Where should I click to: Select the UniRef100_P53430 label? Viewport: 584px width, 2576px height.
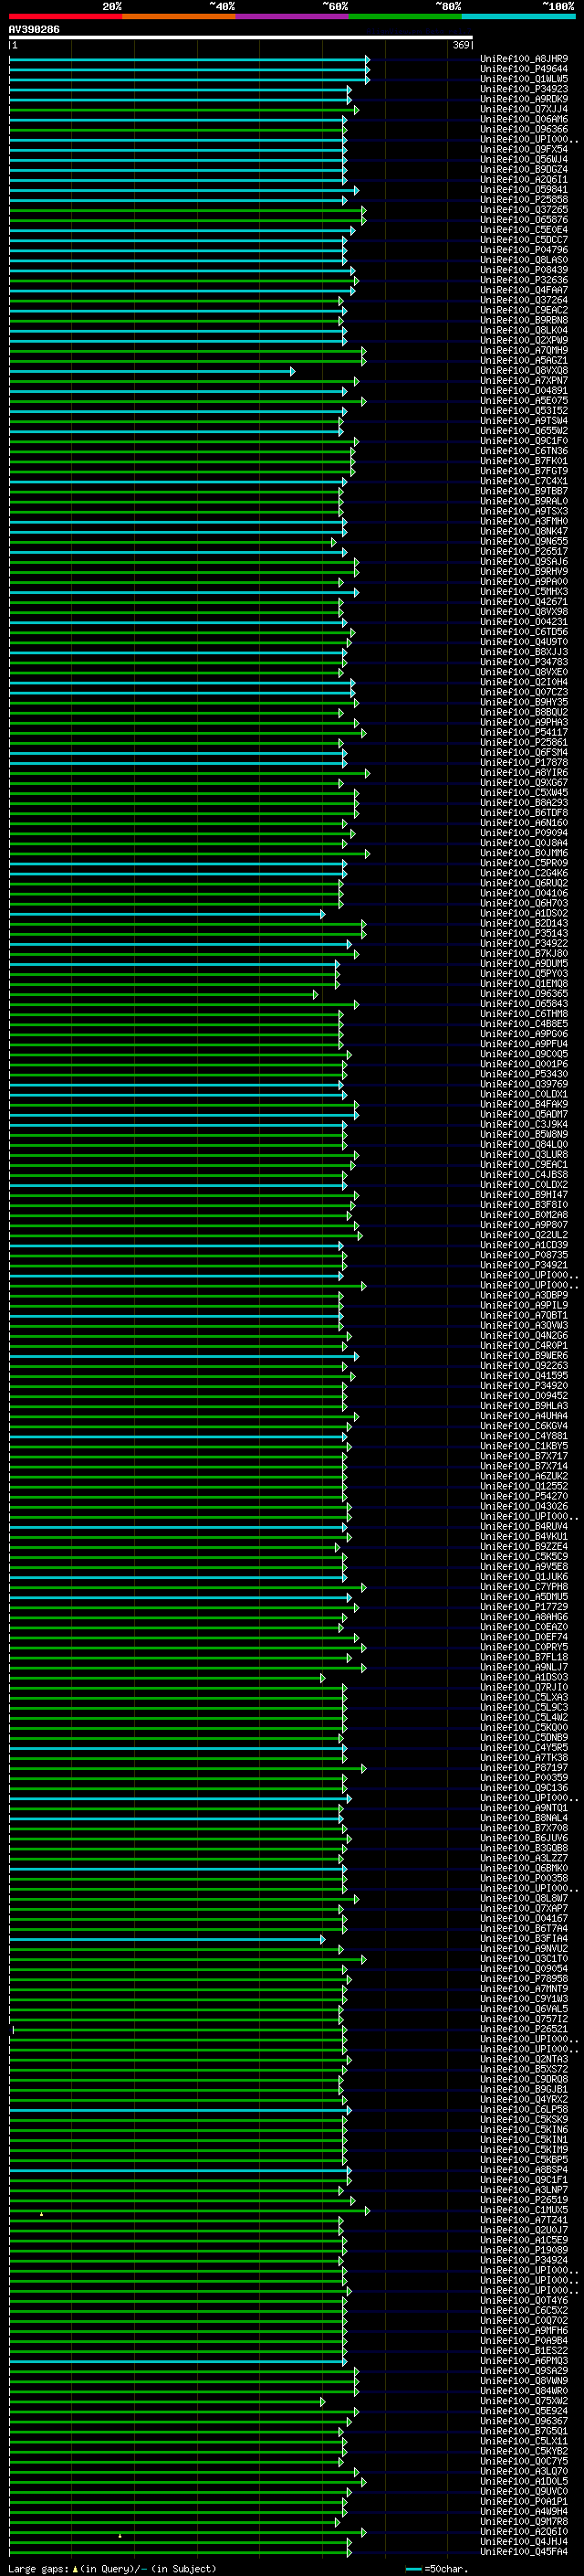(x=524, y=1074)
